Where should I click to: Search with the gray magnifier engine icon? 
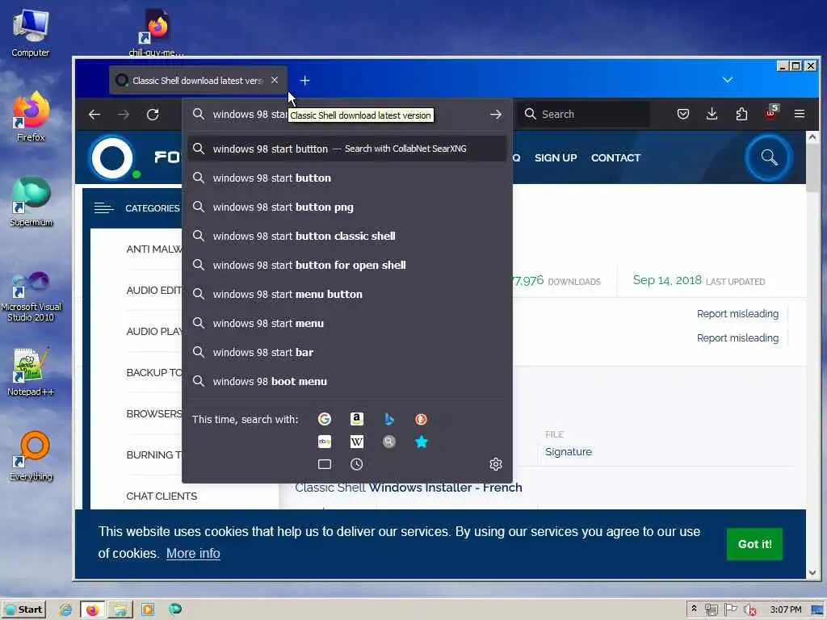point(389,442)
